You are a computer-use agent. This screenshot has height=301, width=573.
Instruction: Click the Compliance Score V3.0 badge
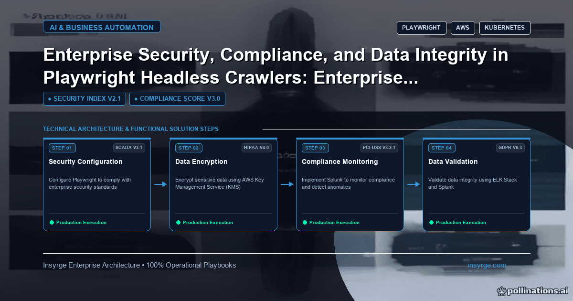(x=177, y=99)
